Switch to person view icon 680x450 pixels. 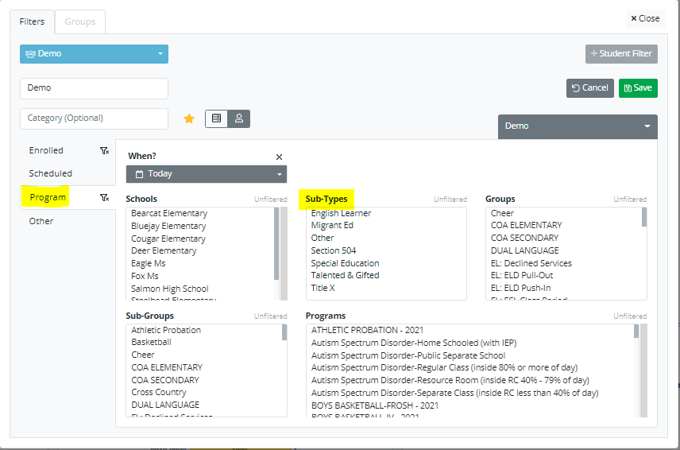[x=238, y=118]
